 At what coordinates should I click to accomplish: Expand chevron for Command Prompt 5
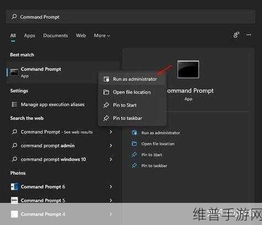(111, 200)
